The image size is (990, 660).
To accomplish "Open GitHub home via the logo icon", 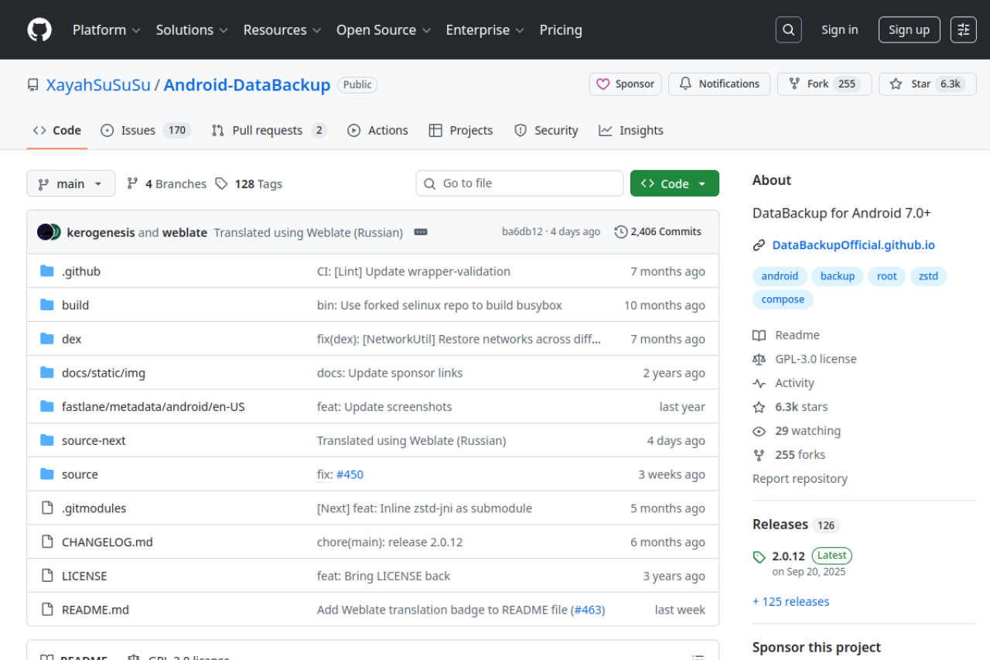I will (x=39, y=29).
